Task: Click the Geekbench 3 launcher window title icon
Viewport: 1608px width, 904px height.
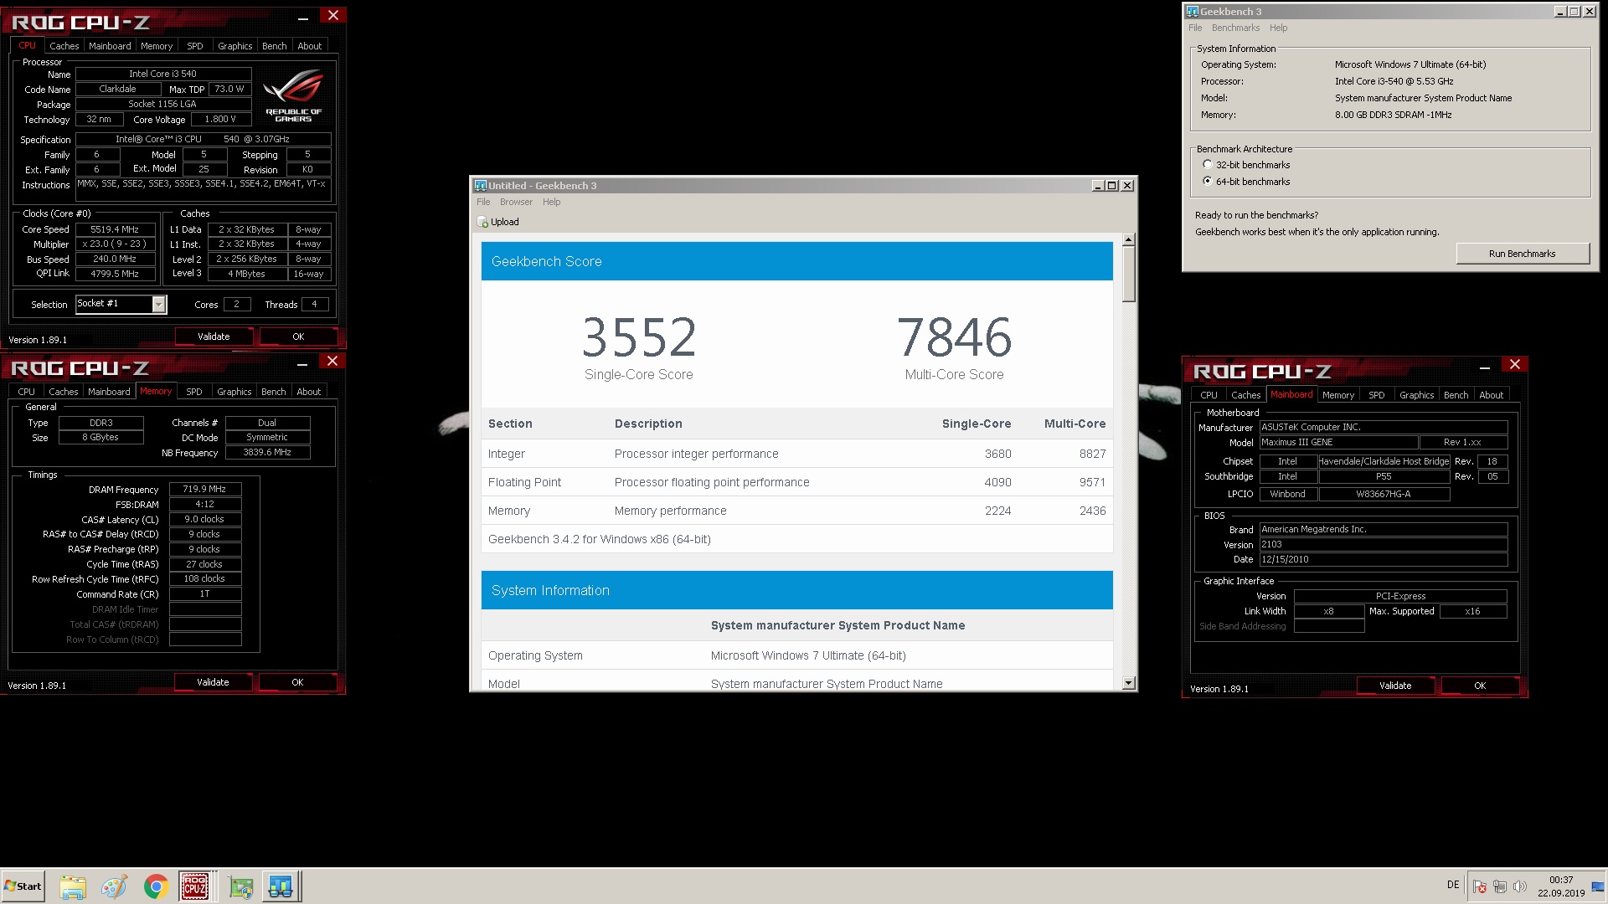Action: (1192, 12)
